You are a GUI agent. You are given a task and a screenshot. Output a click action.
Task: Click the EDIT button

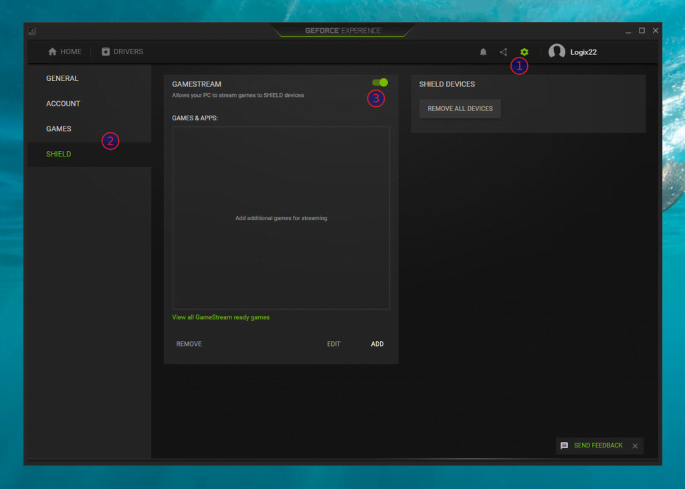(x=333, y=344)
